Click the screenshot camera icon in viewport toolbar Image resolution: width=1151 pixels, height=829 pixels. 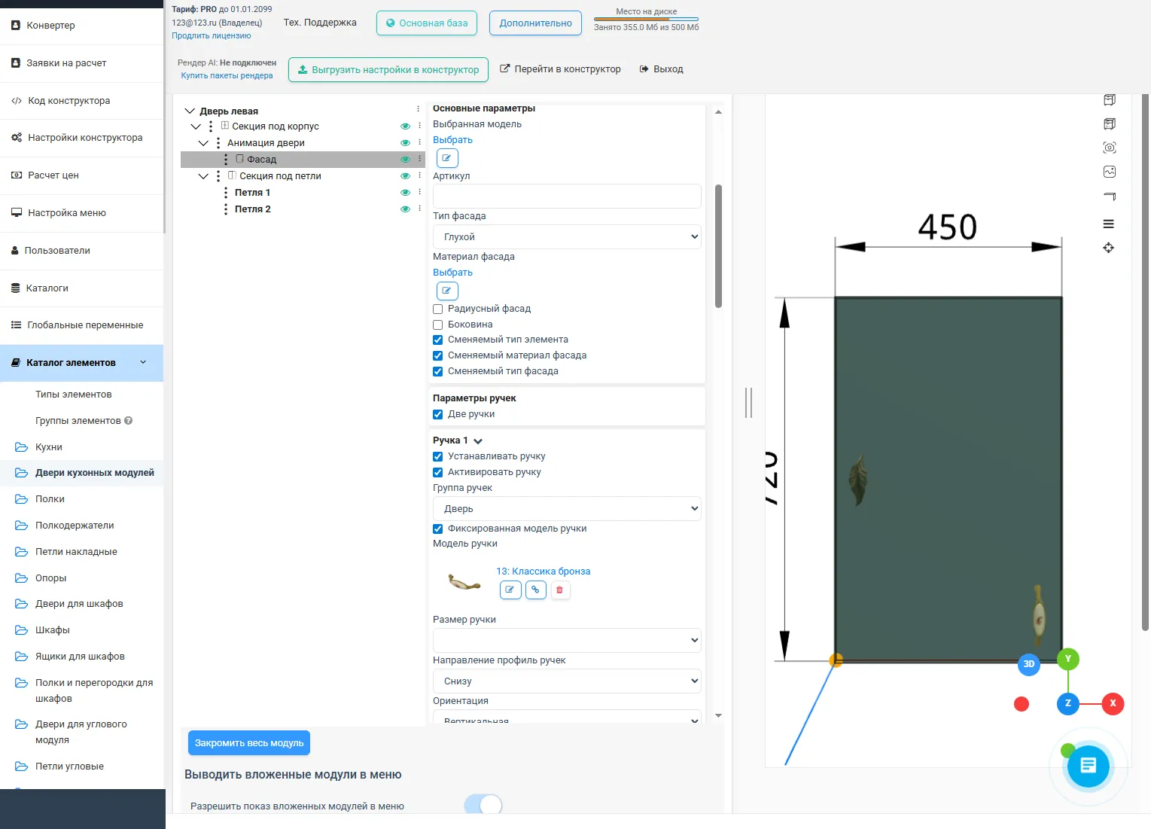click(x=1109, y=148)
